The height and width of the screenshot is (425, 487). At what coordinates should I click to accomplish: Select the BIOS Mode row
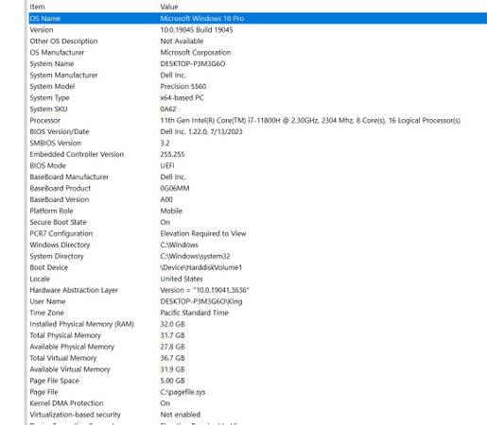(257, 166)
